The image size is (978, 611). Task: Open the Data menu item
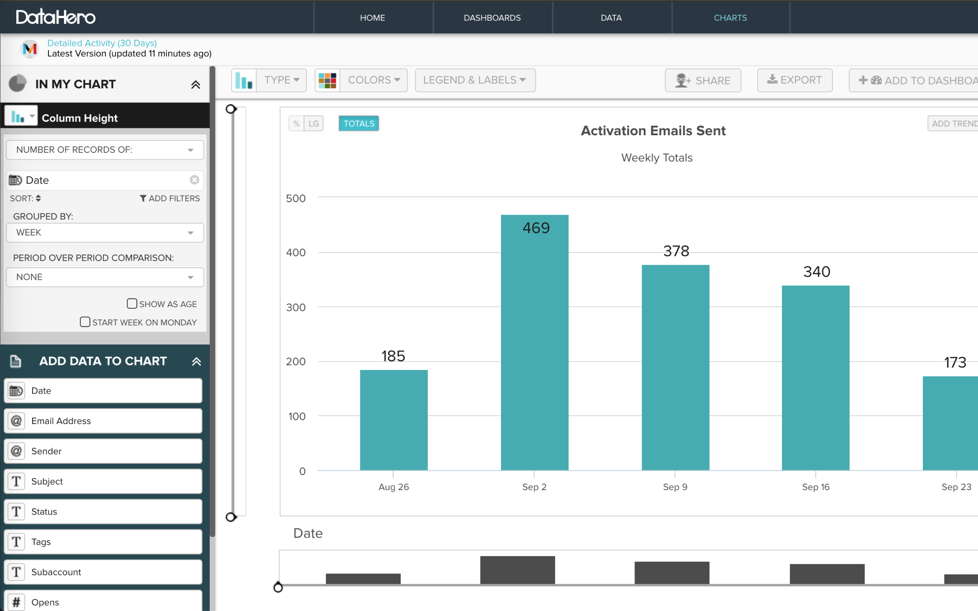point(611,18)
